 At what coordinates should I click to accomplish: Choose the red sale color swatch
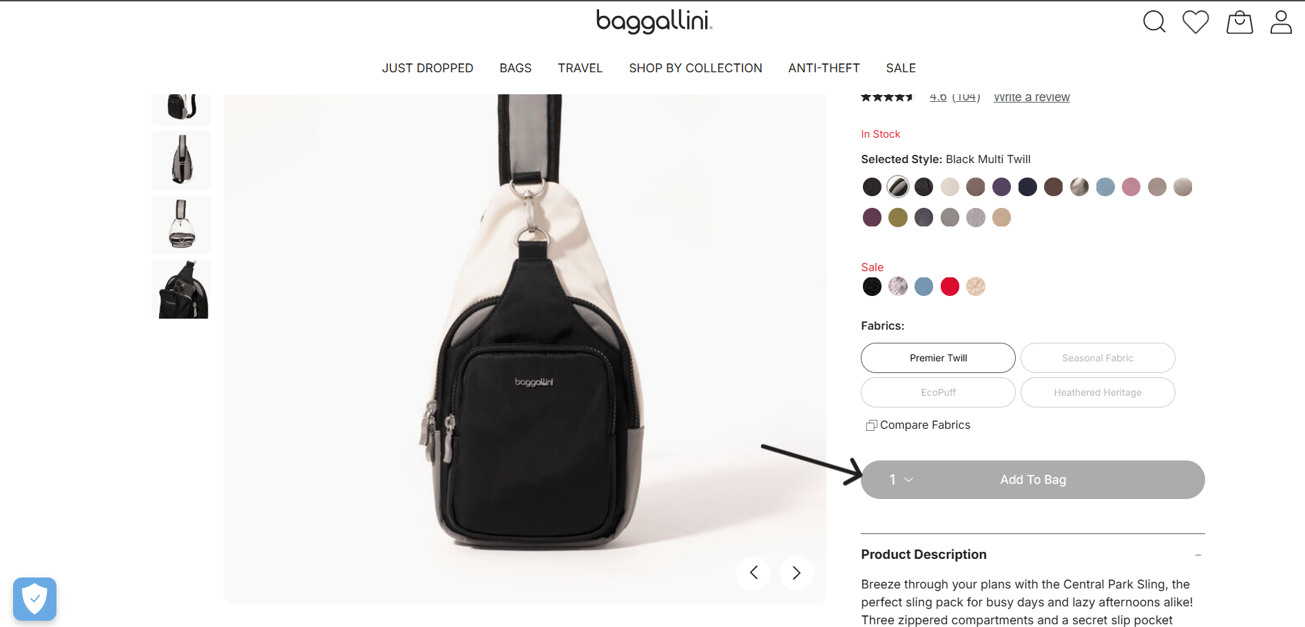coord(950,286)
